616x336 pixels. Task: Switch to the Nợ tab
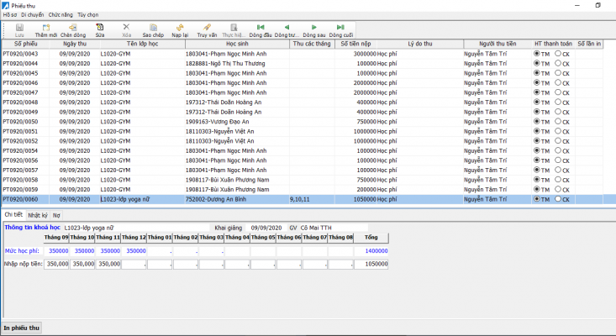point(56,215)
